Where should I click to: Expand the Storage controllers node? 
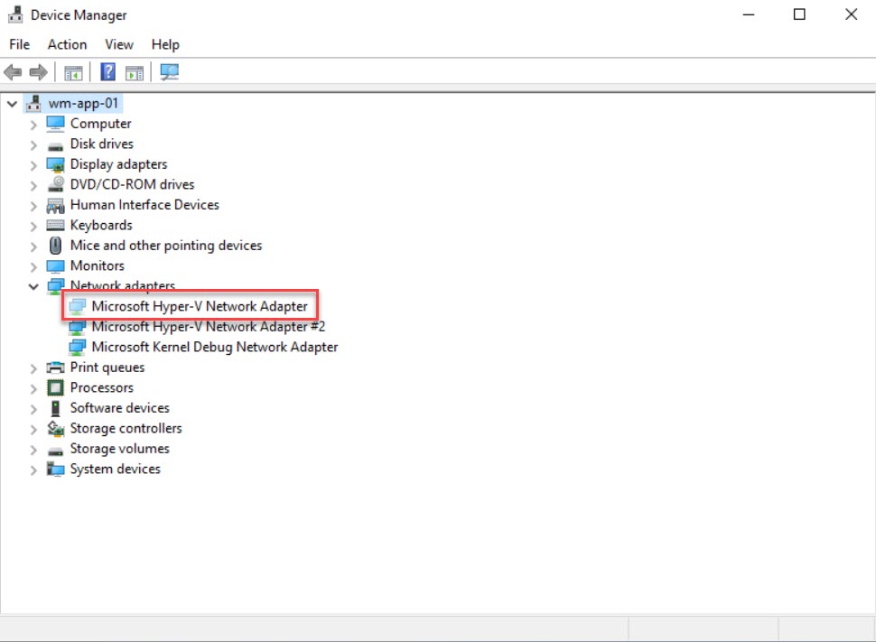click(33, 429)
